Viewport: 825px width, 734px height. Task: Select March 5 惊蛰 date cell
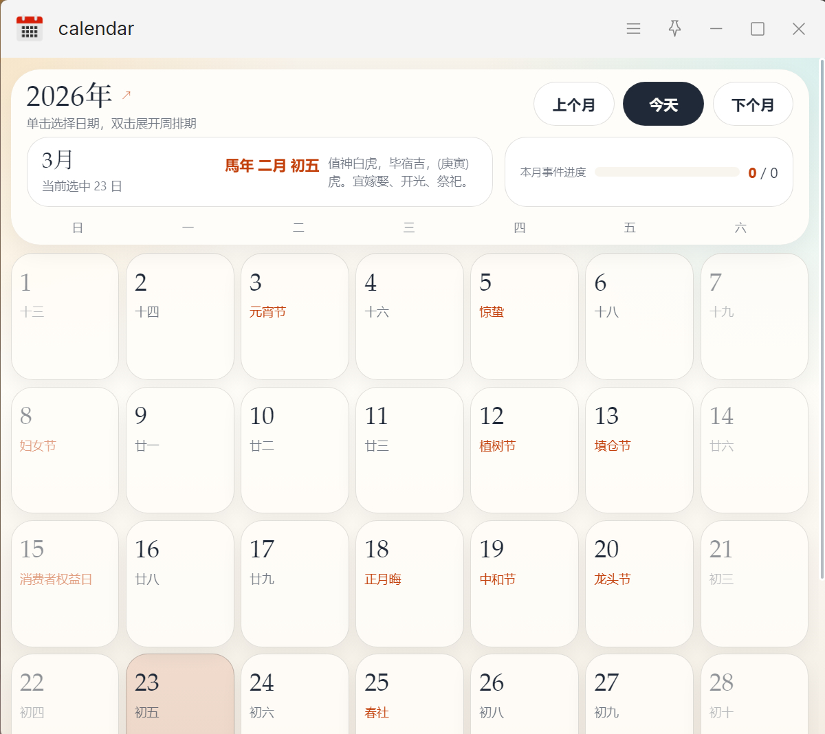point(524,316)
